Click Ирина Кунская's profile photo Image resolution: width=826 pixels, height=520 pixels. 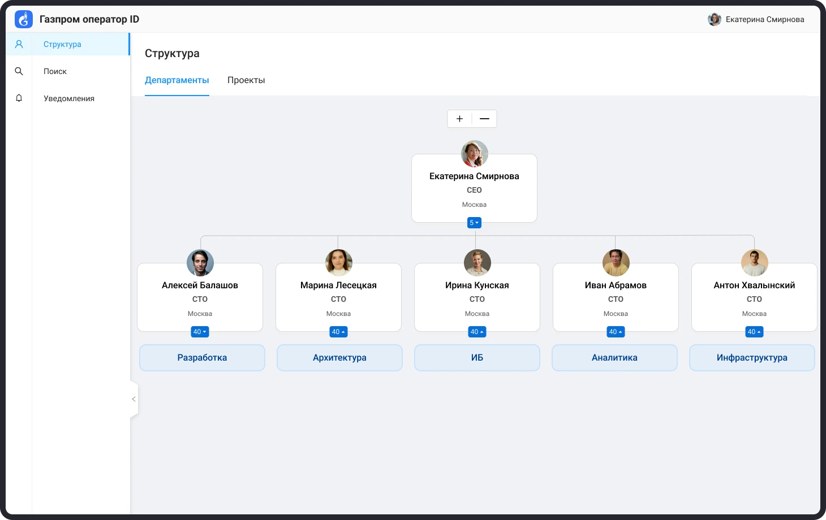477,263
